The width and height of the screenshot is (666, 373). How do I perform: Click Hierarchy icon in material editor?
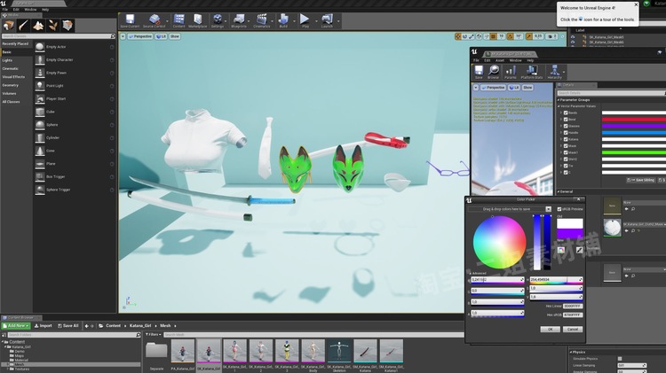click(x=554, y=72)
